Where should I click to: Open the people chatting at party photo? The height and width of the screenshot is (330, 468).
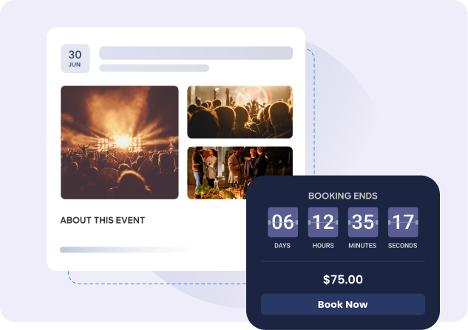(x=217, y=173)
